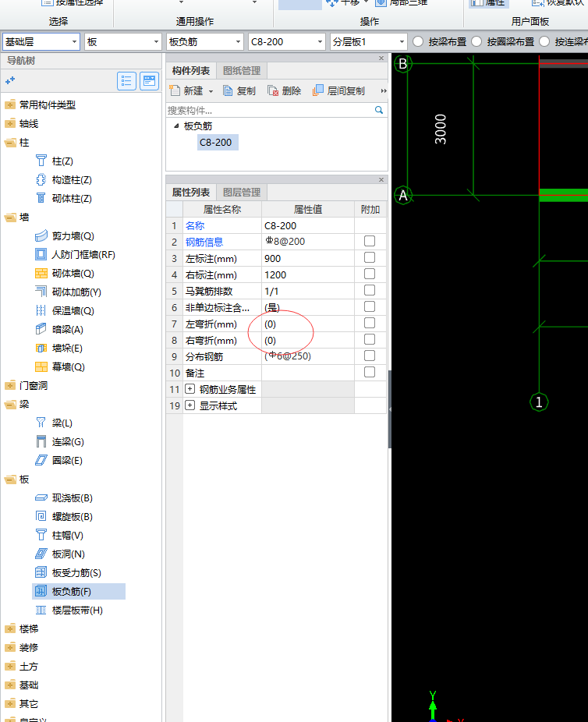Select the 按连梁布置 radio option
Image resolution: width=588 pixels, height=722 pixels.
(544, 41)
